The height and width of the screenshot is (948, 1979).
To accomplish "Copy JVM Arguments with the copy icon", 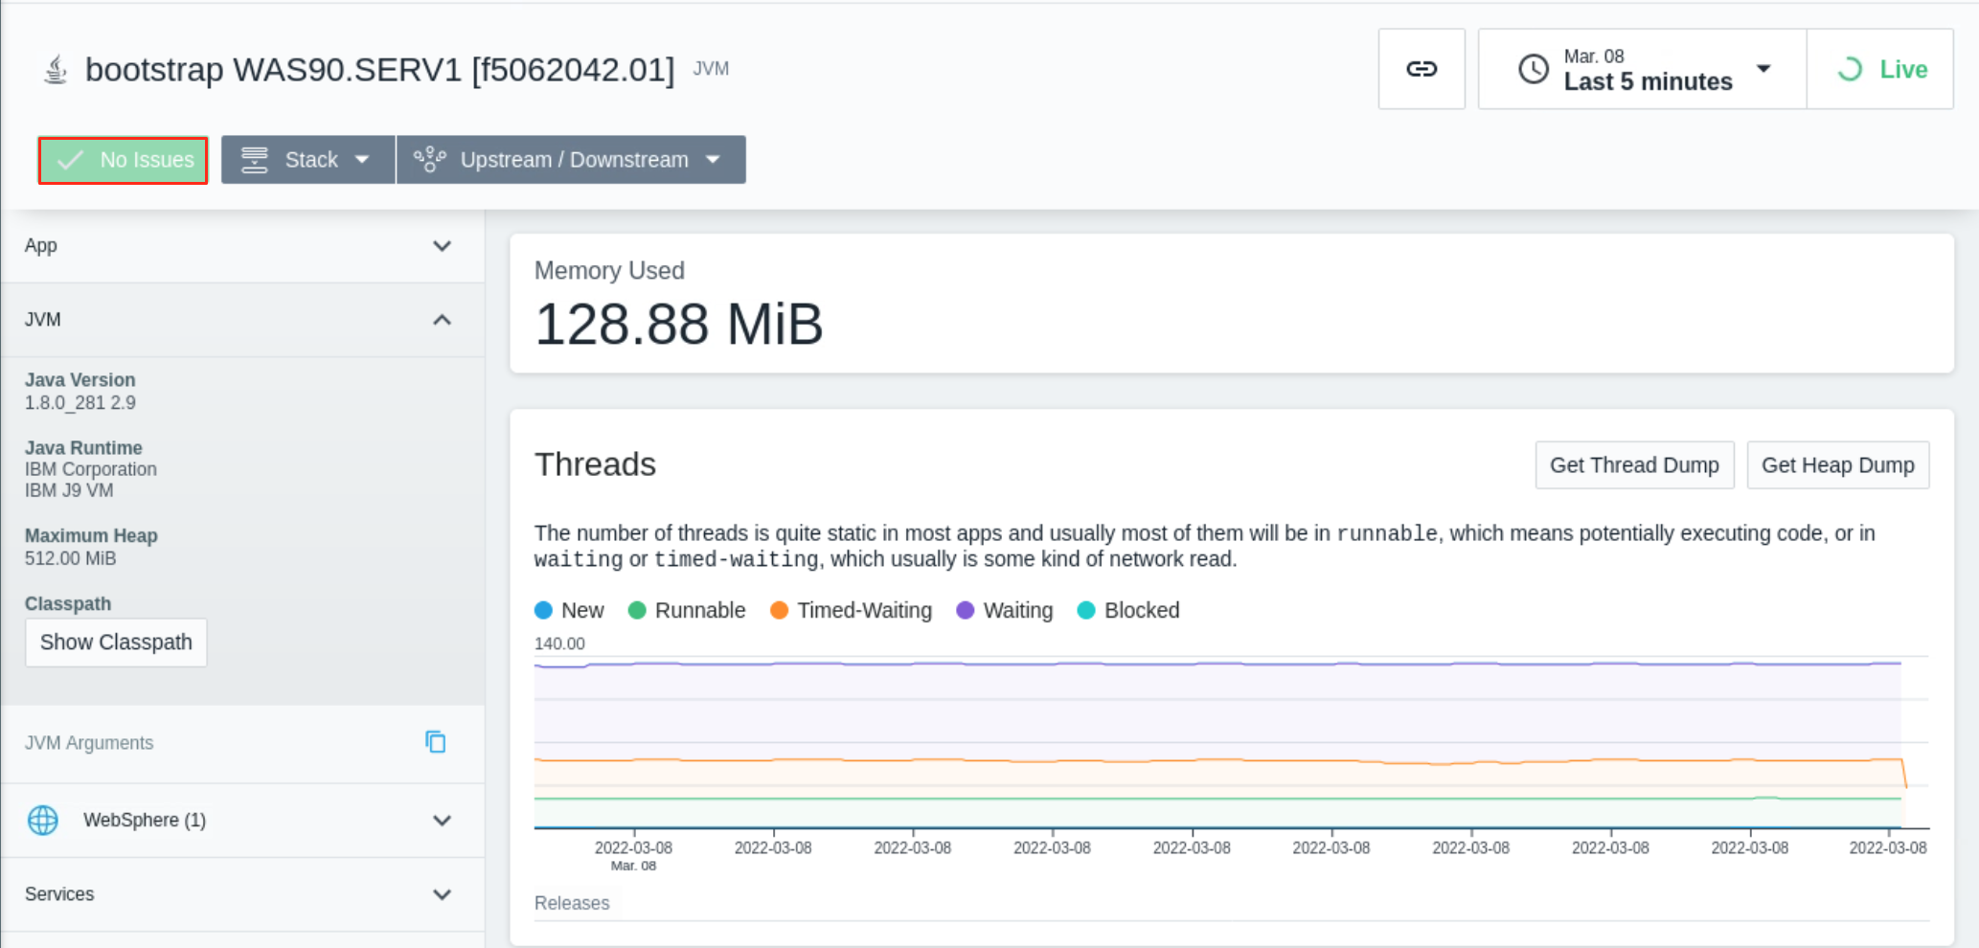I will pyautogui.click(x=436, y=742).
